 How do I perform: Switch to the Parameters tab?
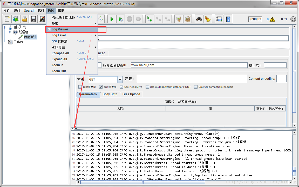(x=88, y=94)
